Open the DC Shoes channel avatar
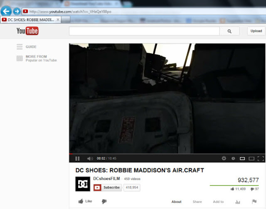266x209 pixels. point(83,184)
